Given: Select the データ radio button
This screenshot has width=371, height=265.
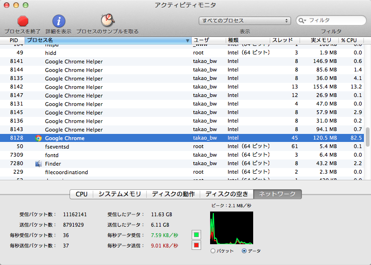Looking at the screenshot, I should [x=244, y=251].
